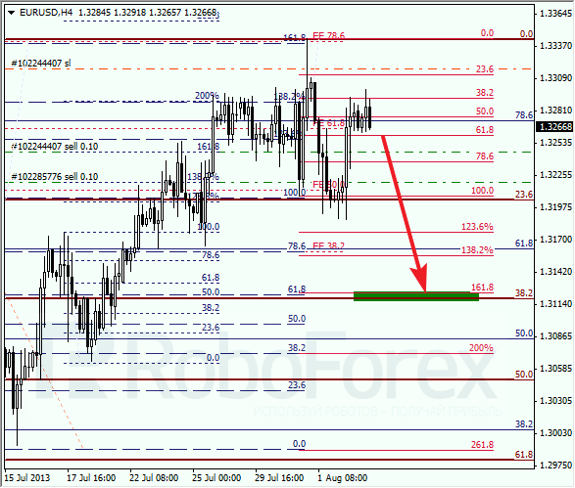Select the #102244407 sell 0.10 order label

point(54,147)
